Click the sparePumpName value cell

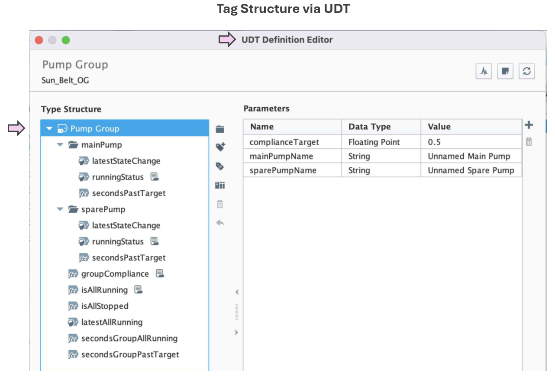point(470,170)
